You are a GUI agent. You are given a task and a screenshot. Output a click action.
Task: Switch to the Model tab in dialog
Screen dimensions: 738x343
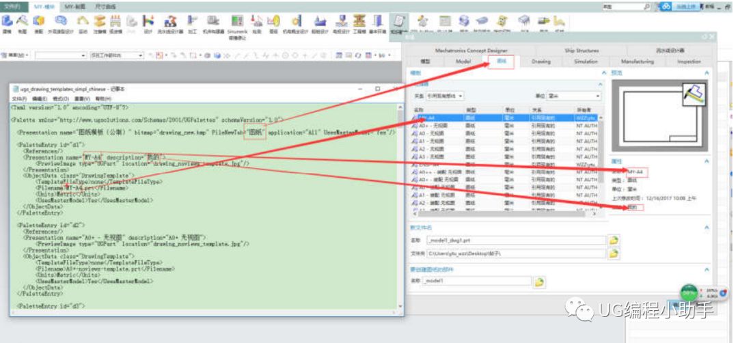point(463,61)
